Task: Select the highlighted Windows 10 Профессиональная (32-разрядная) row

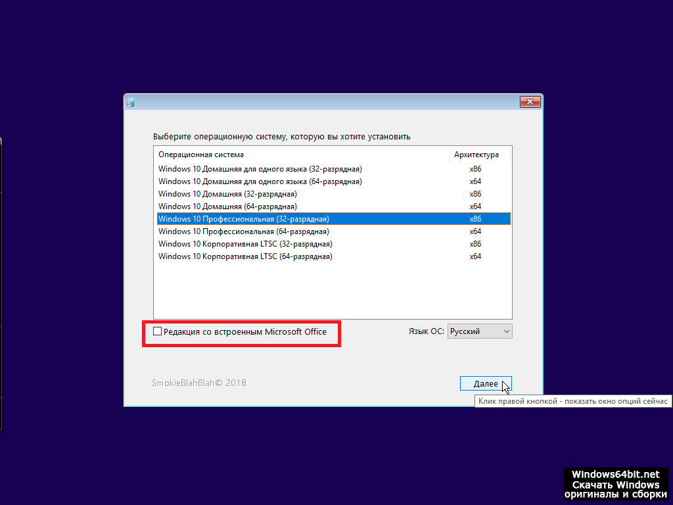Action: click(243, 219)
